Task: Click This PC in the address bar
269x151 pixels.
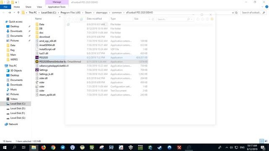Action: point(33,13)
